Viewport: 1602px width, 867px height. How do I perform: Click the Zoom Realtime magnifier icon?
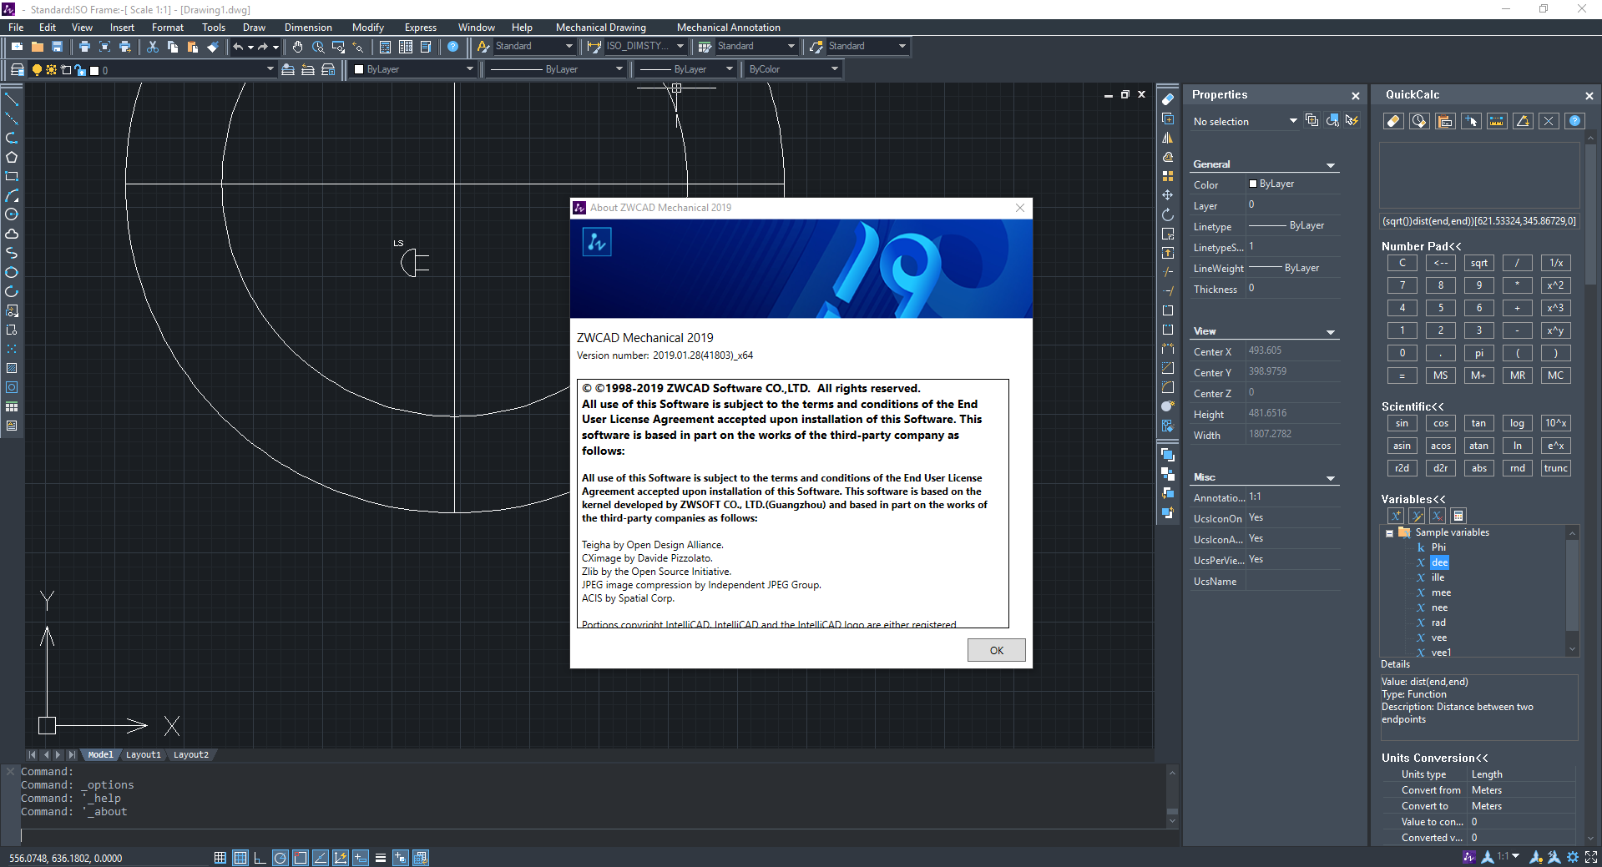click(318, 47)
